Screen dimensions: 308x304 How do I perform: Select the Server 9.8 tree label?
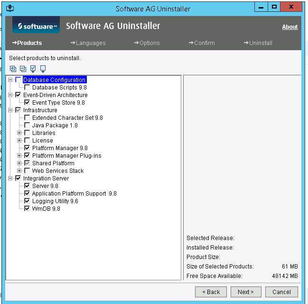(x=46, y=186)
